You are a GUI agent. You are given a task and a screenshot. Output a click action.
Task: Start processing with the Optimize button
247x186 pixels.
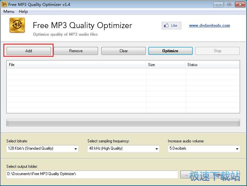[x=170, y=51]
